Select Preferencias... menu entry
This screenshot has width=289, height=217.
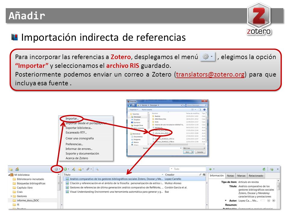(74, 144)
